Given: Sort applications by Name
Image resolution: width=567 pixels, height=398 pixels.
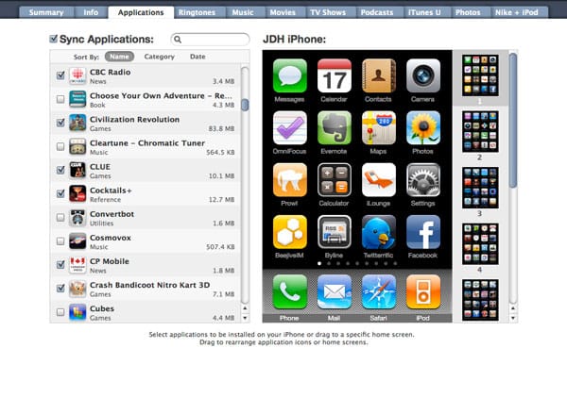Looking at the screenshot, I should (x=119, y=57).
